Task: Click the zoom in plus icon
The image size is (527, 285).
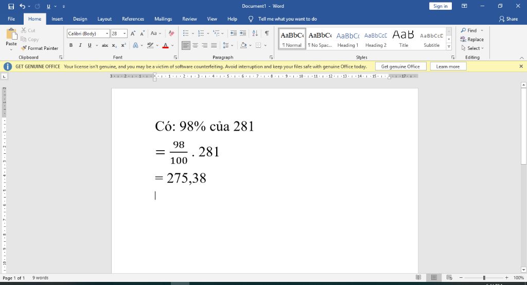Action: click(506, 278)
